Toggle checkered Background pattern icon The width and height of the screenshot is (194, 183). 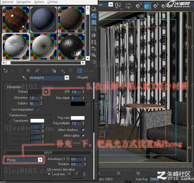(x=94, y=22)
